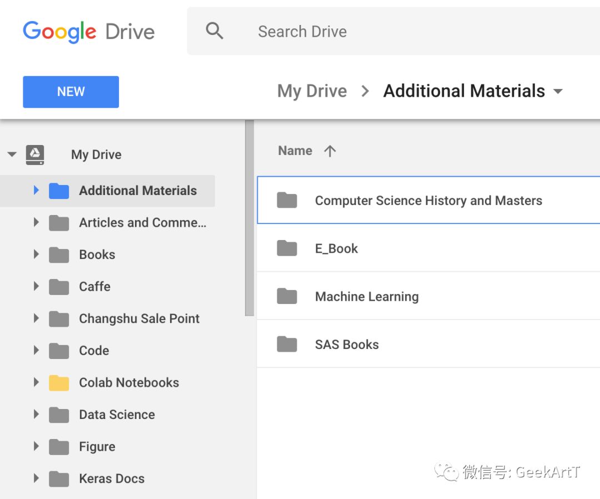
Task: Click the sidebar vertical scrollbar
Action: [249, 222]
